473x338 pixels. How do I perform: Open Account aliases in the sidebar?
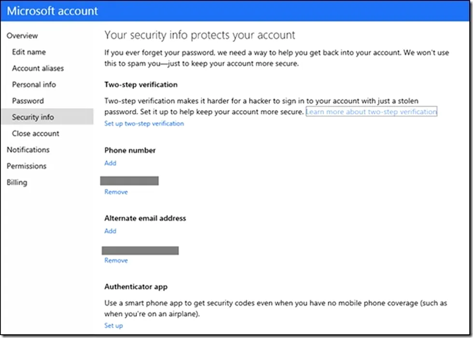(x=38, y=68)
